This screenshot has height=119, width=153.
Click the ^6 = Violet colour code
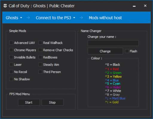pos(113,87)
